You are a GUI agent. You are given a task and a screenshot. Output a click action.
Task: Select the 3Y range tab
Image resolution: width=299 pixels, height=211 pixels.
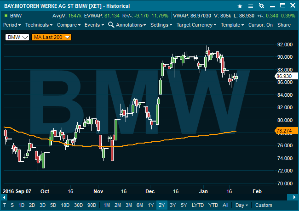[173, 205]
